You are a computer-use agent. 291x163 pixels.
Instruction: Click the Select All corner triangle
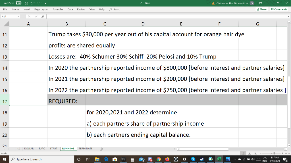pyautogui.click(x=6, y=24)
